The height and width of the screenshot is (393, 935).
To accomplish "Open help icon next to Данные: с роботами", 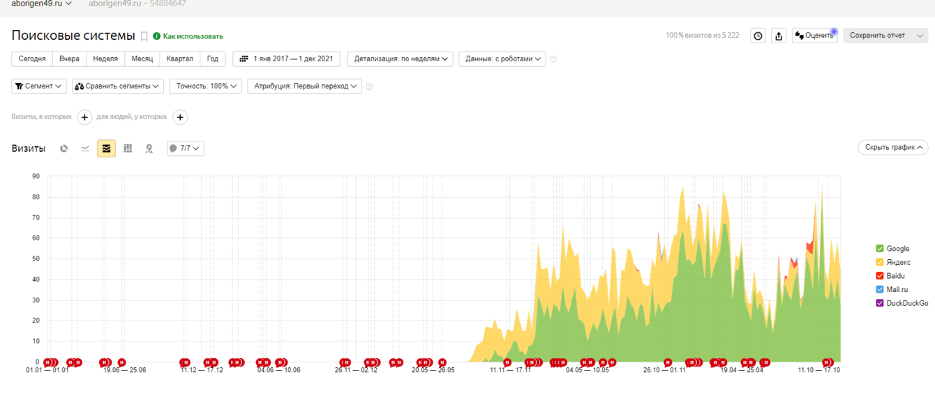I will pos(553,59).
